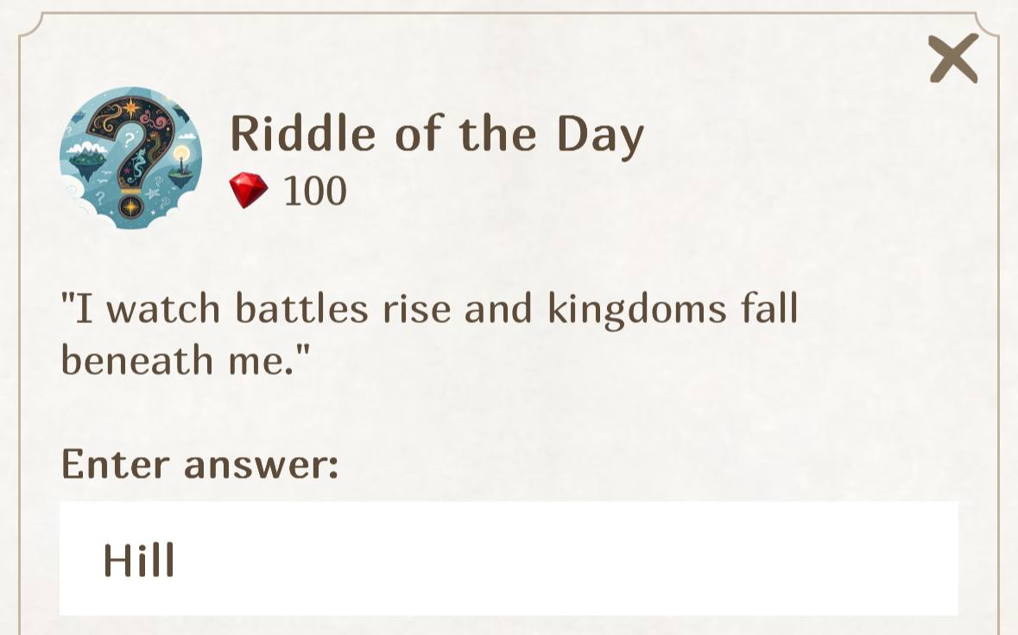Focus the answer field's empty space after "Hill"

[x=561, y=559]
